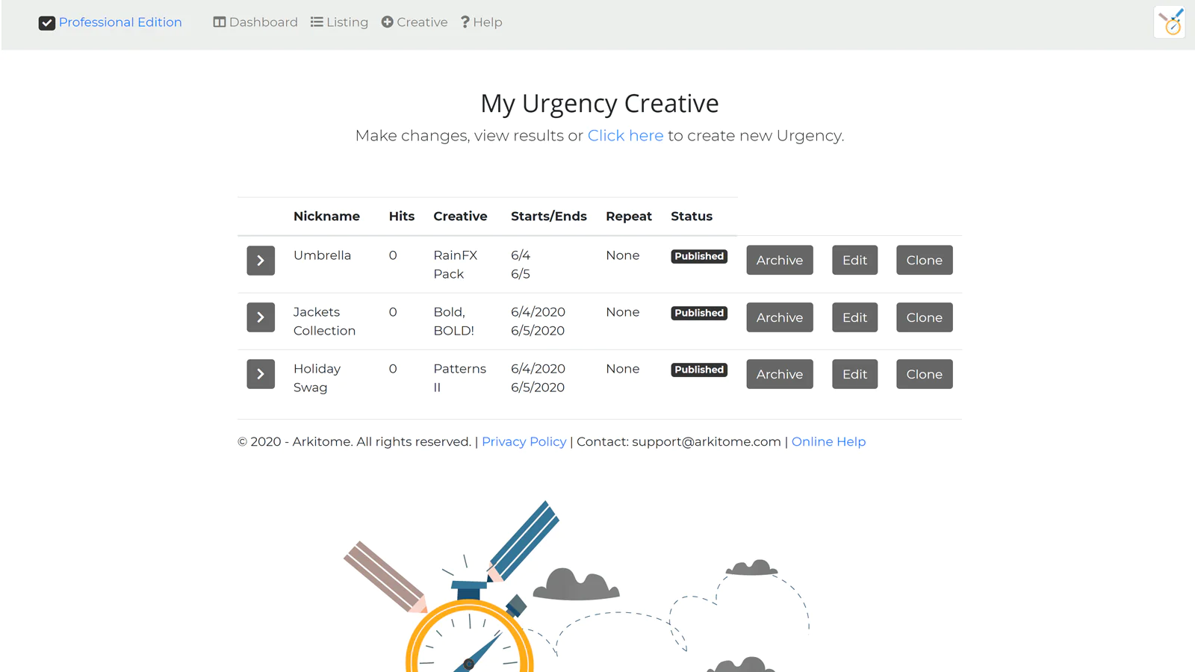The width and height of the screenshot is (1195, 672).
Task: Click the Professional Edition link
Action: [x=120, y=22]
